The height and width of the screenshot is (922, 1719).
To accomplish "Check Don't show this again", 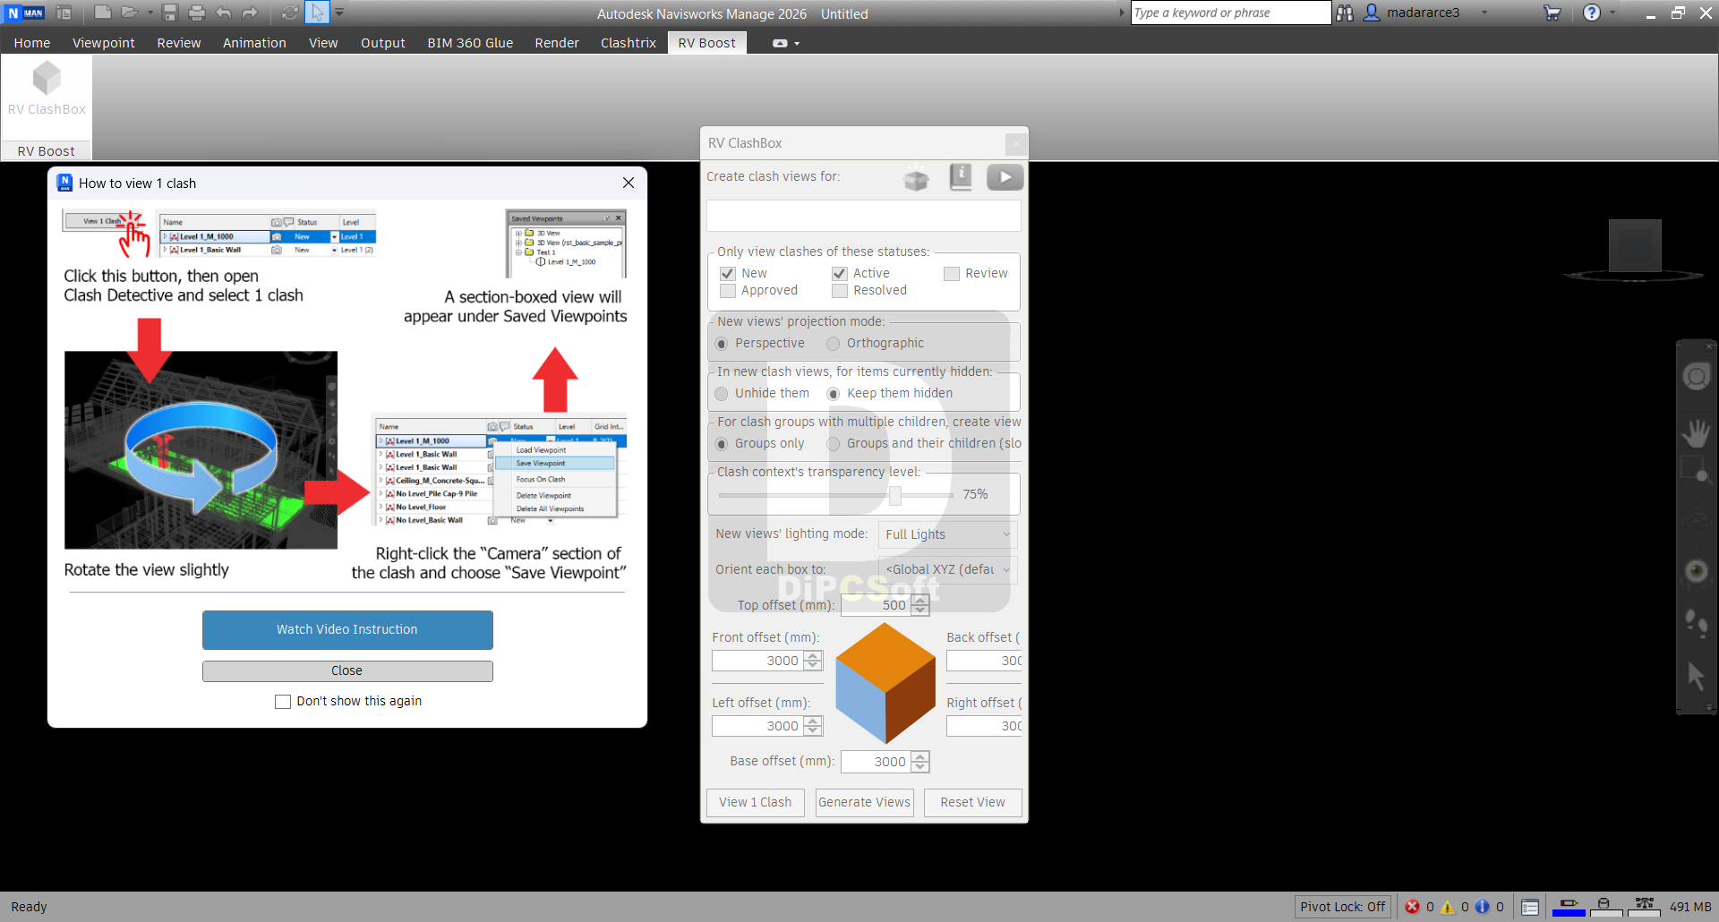I will pos(283,702).
